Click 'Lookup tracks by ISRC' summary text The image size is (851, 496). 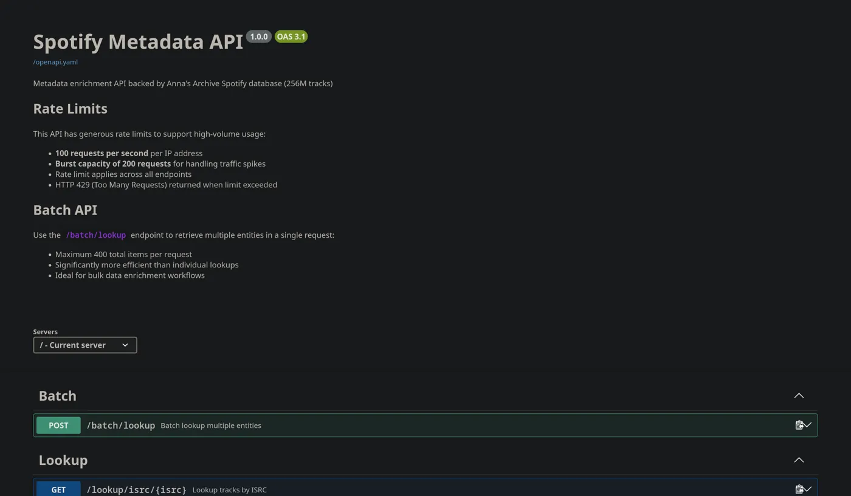230,490
